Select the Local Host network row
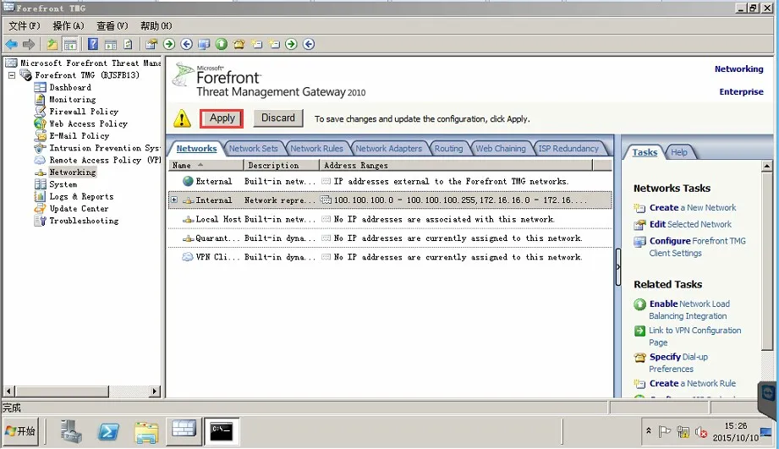779x449 pixels. 389,219
